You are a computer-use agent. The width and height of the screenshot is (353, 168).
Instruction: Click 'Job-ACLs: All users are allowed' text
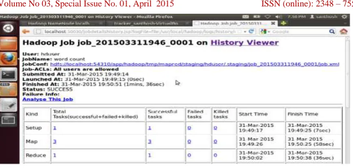tap(70, 69)
